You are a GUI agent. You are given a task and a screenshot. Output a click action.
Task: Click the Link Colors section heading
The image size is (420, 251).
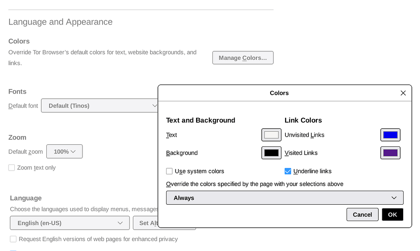coord(304,120)
